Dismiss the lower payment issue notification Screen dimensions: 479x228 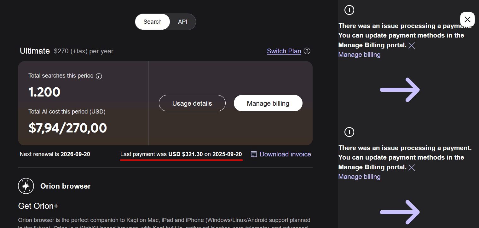[x=412, y=167]
